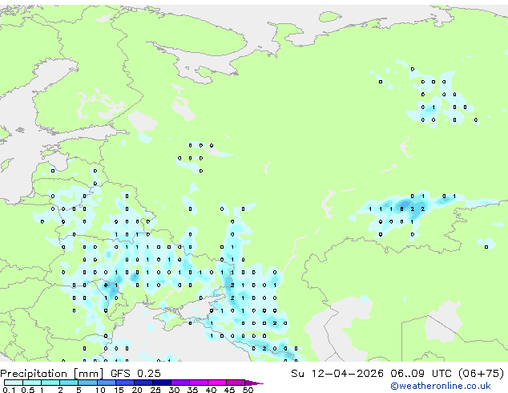Click the legend scale label '20'

point(137,390)
